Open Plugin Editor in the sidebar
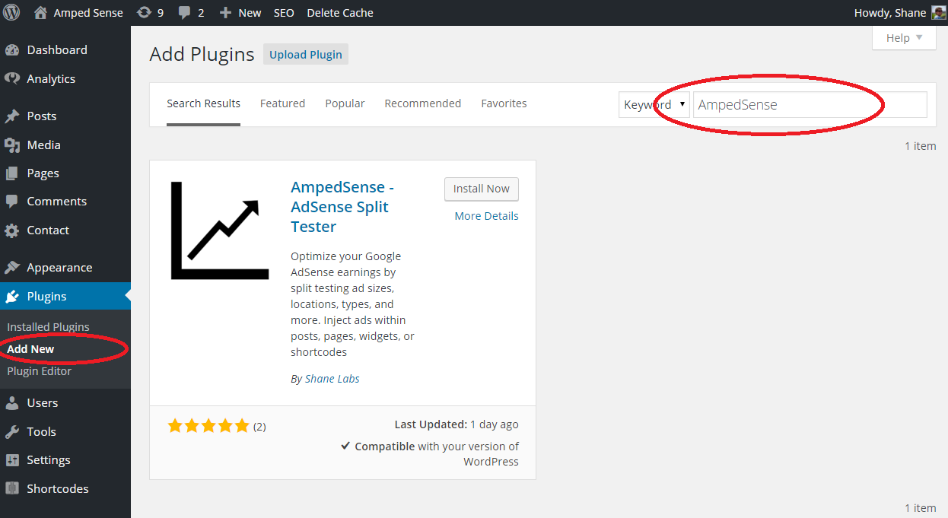This screenshot has width=948, height=518. point(40,371)
